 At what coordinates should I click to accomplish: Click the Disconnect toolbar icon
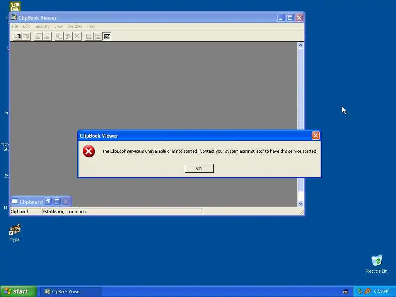[x=27, y=37]
